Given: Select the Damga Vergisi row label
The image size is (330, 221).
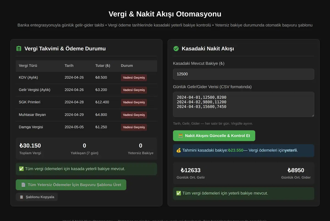Looking at the screenshot, I should (x=31, y=127).
